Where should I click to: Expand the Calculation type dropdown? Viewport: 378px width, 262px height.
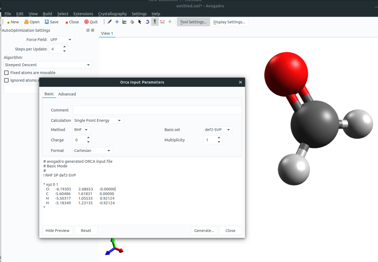tap(98, 121)
